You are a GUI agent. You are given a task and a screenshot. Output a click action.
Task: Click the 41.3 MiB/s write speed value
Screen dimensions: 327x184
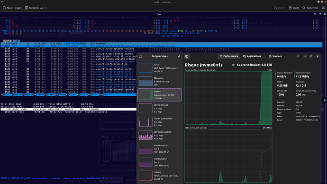[x=302, y=76]
